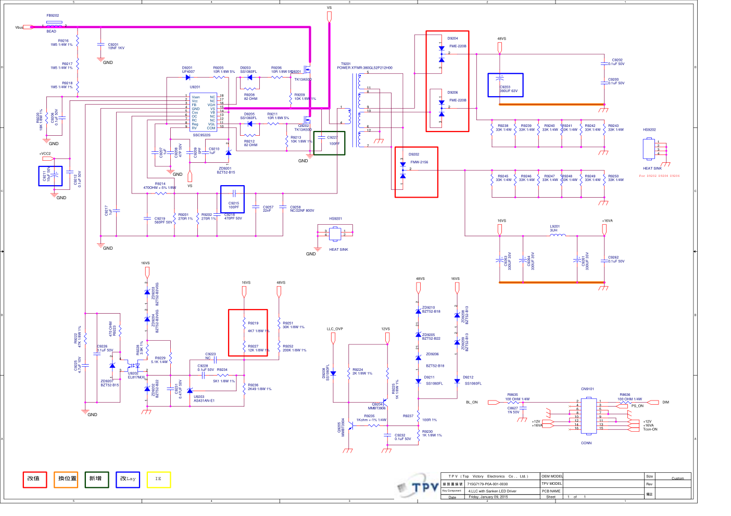Click the DIM port symbol
731x516 pixels.
point(653,402)
